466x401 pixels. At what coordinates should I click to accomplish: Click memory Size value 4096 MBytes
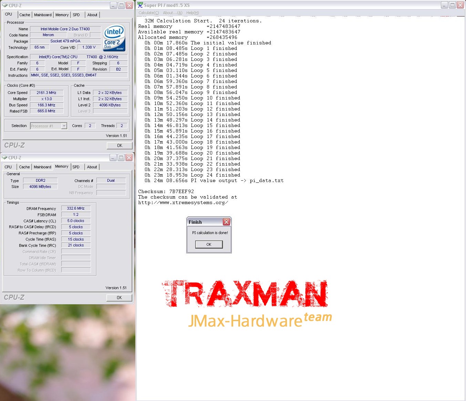pyautogui.click(x=40, y=187)
